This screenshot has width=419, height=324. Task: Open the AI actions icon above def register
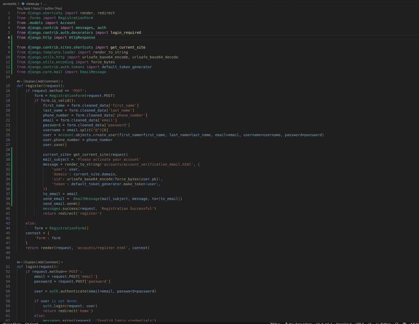pos(18,81)
